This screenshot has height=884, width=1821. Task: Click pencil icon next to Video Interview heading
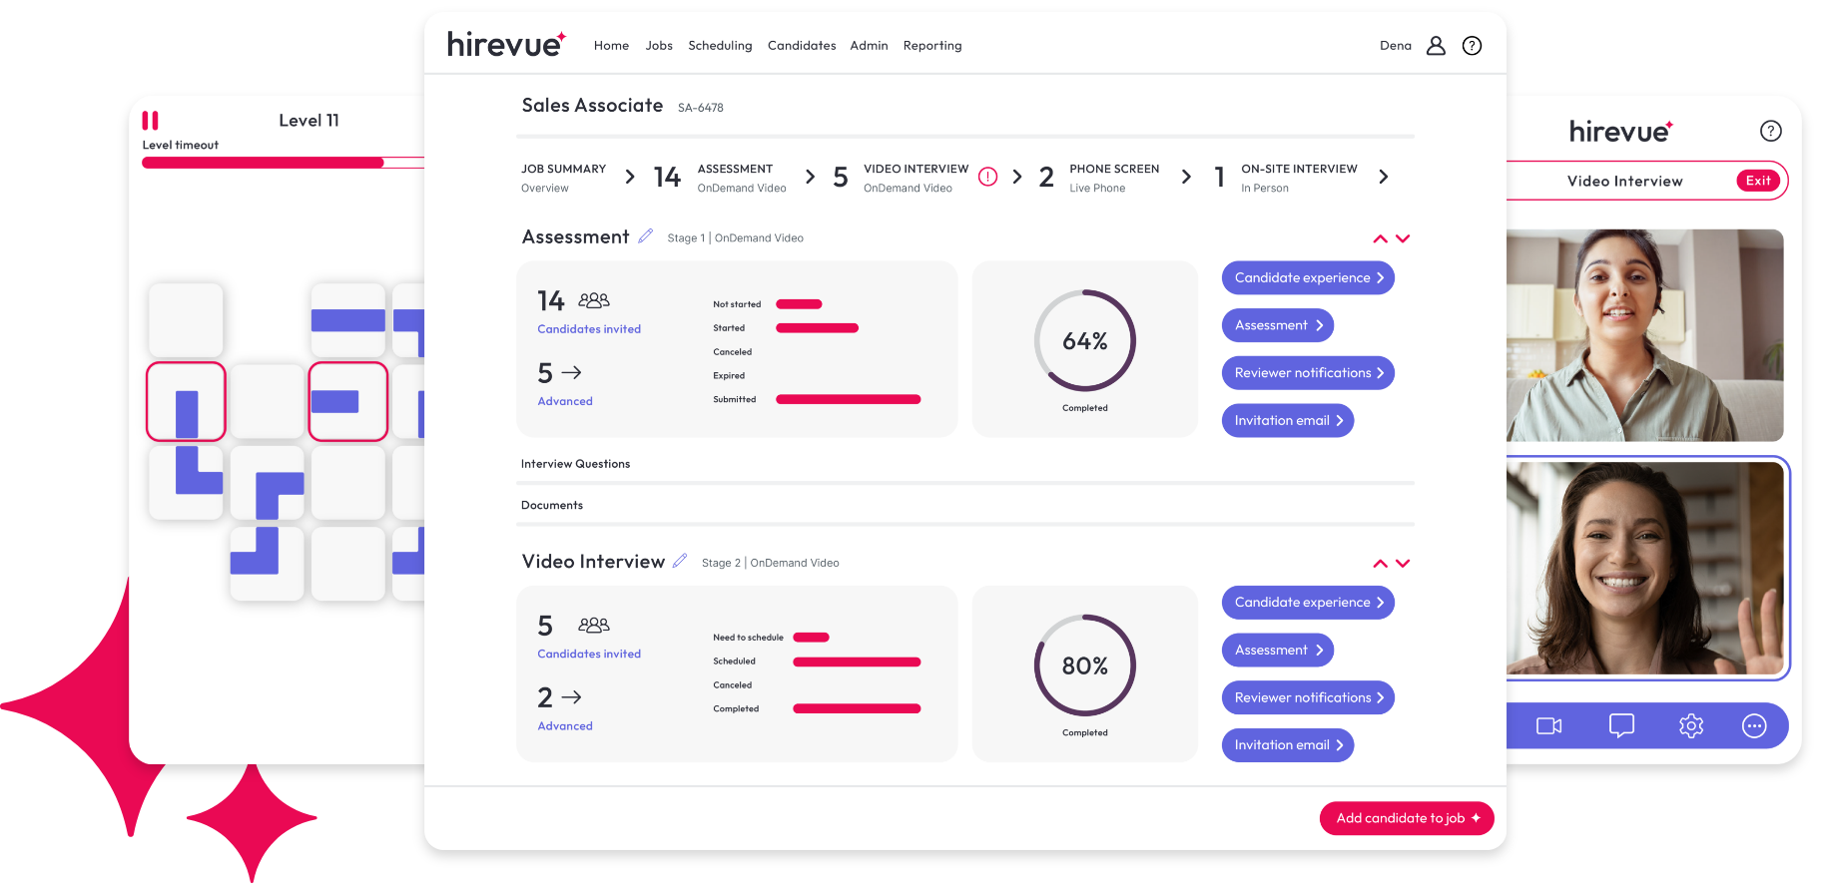[680, 561]
